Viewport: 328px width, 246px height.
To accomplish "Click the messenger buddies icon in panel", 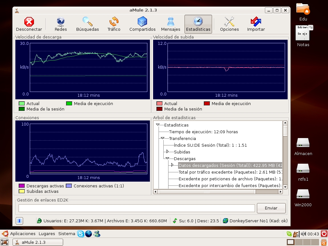I will pos(97,234).
